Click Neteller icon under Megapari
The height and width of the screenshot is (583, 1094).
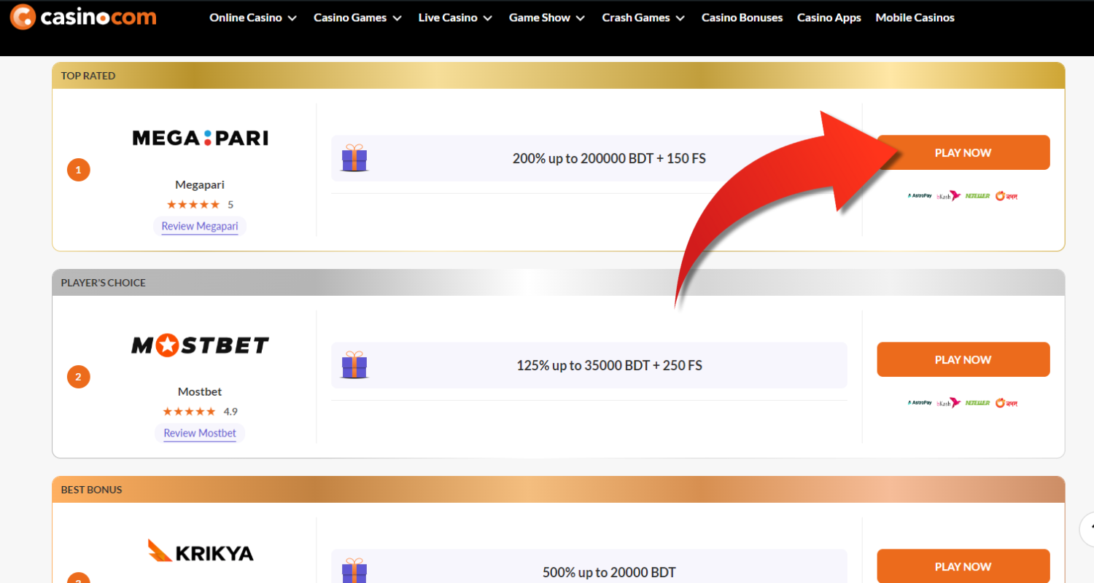(x=977, y=196)
